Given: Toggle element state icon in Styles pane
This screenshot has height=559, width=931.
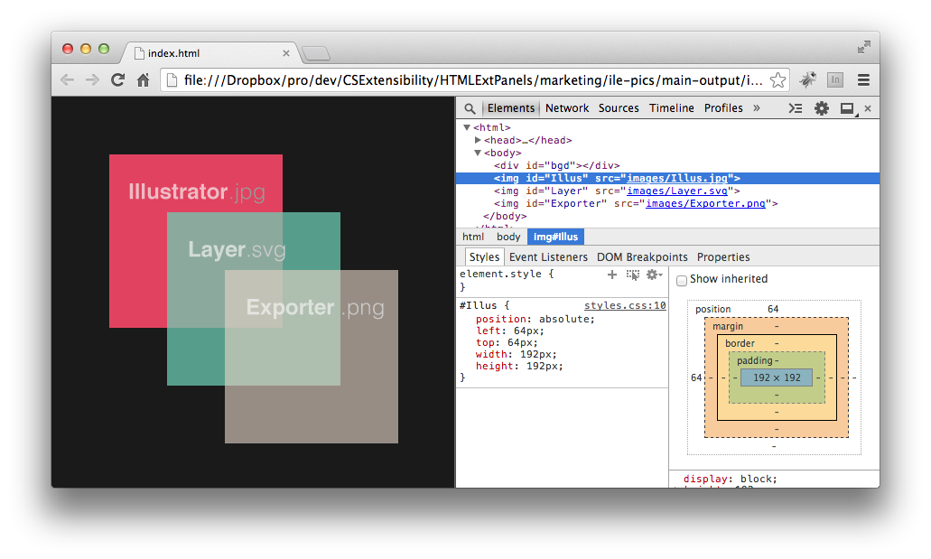Looking at the screenshot, I should (x=633, y=275).
